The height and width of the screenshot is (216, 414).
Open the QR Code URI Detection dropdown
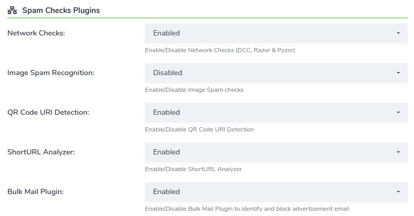click(x=276, y=113)
